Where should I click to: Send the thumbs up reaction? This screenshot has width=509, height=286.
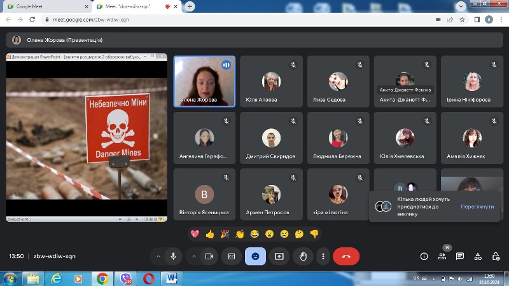click(210, 234)
